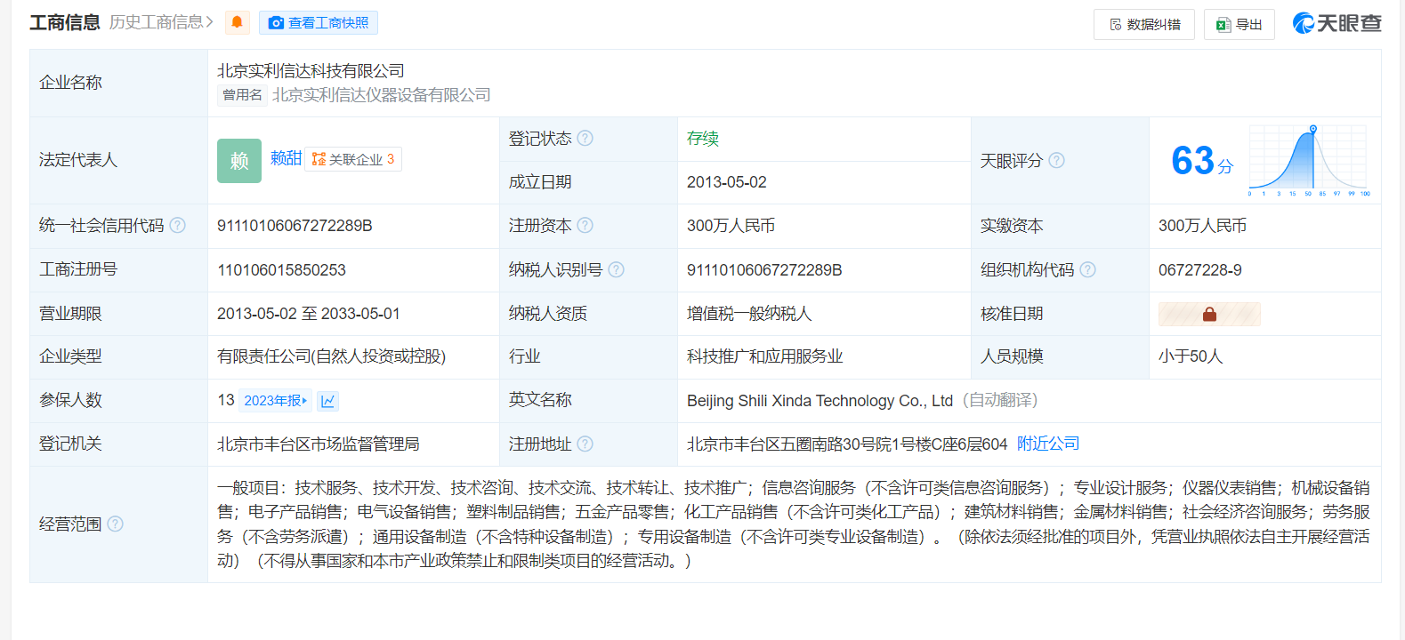Image resolution: width=1405 pixels, height=640 pixels.
Task: Select industry 科技推广和应用服务业
Action: 764,356
